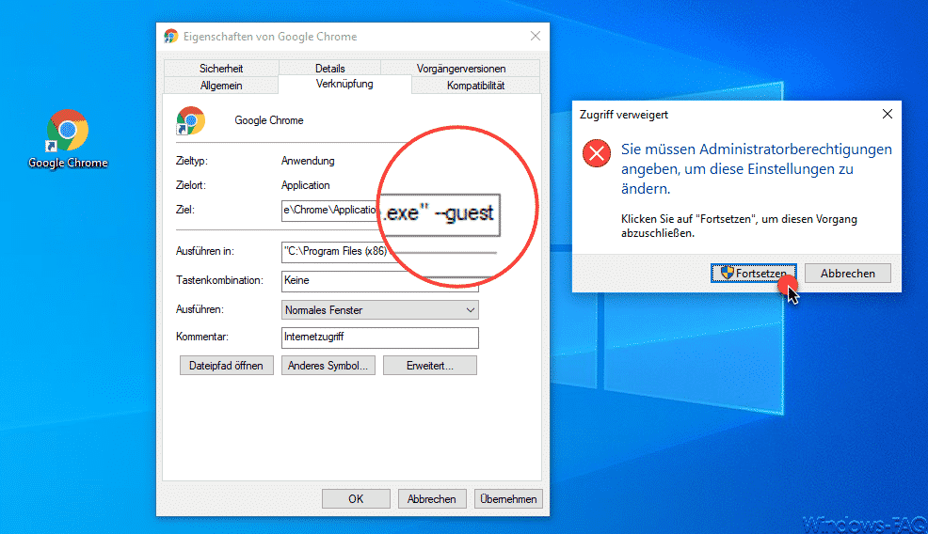Click the Anwendung value next to Zieltyp
This screenshot has width=928, height=534.
[308, 161]
